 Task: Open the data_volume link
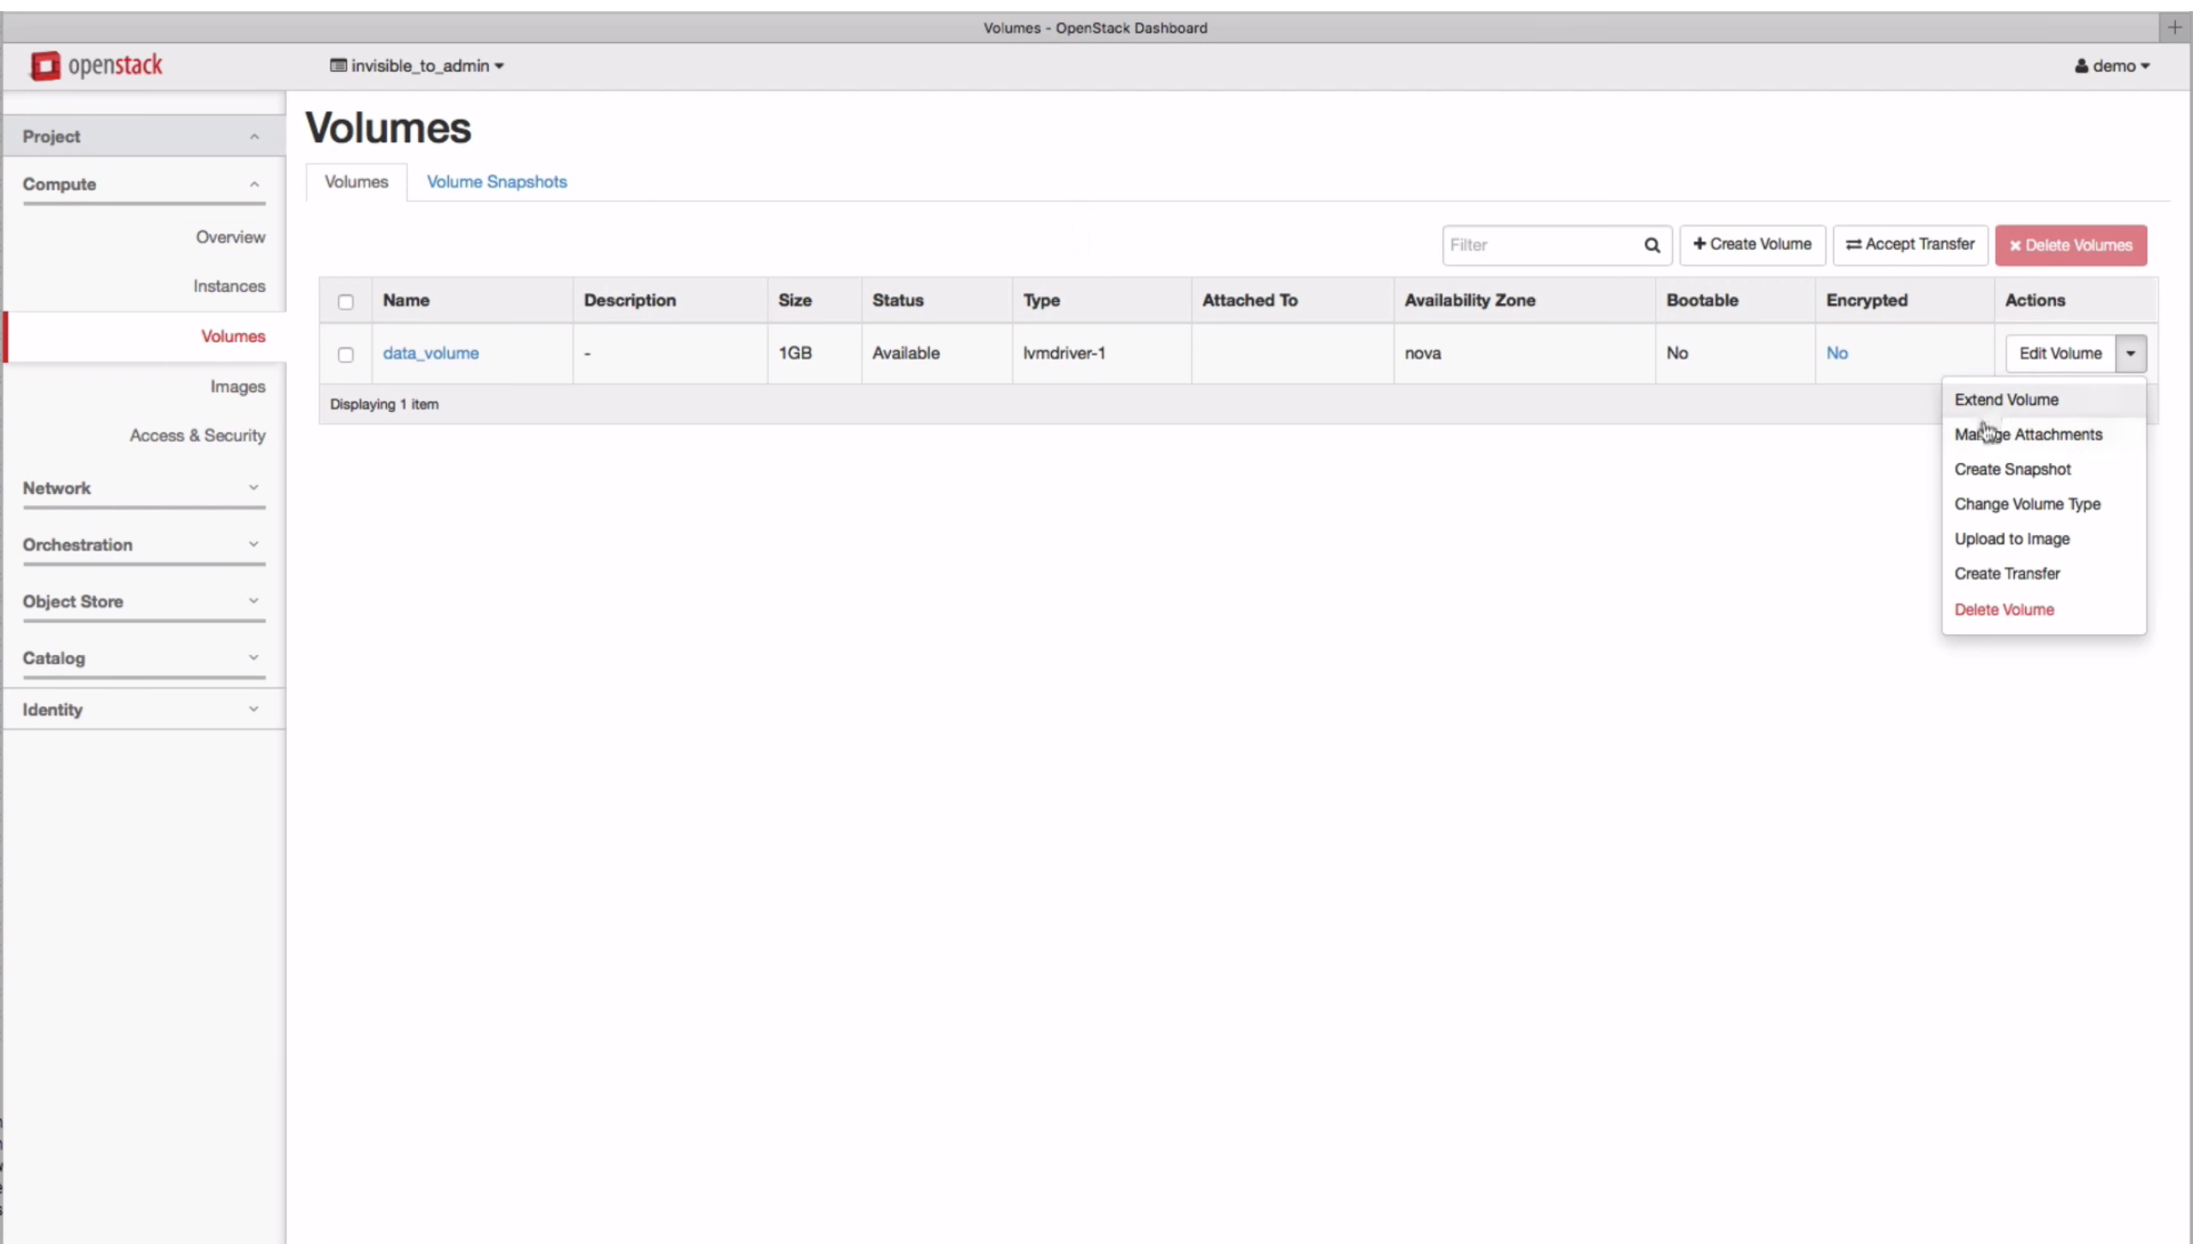pyautogui.click(x=430, y=354)
